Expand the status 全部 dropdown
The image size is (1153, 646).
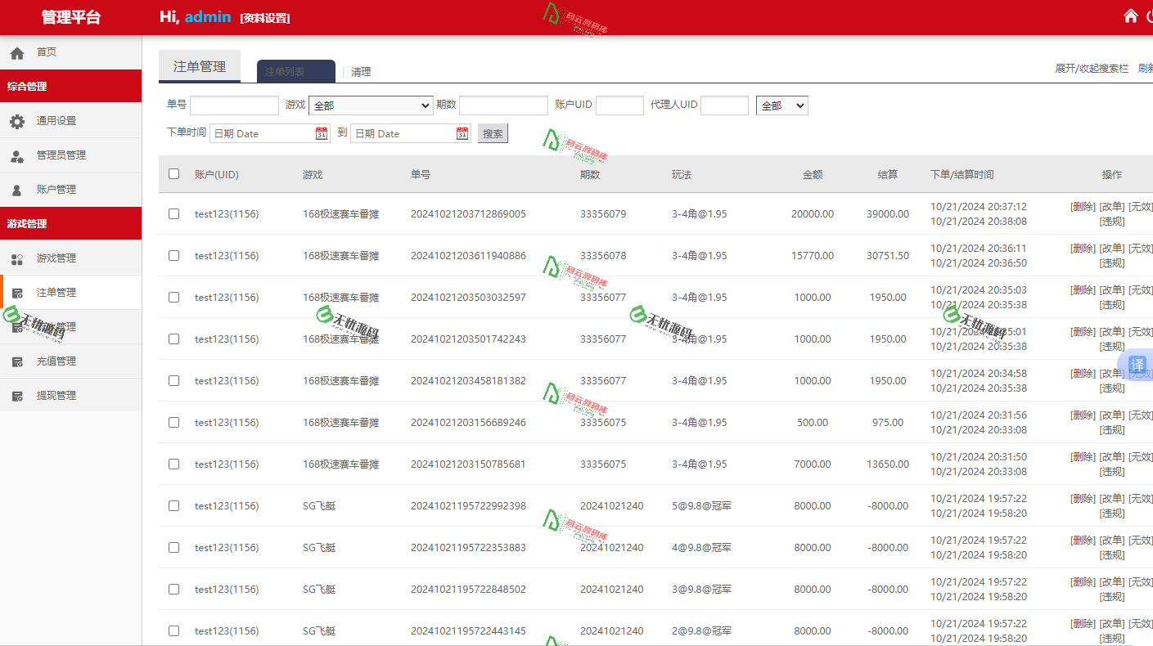click(x=781, y=105)
